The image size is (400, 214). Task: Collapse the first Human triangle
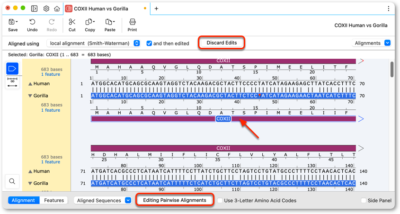[x=30, y=84]
